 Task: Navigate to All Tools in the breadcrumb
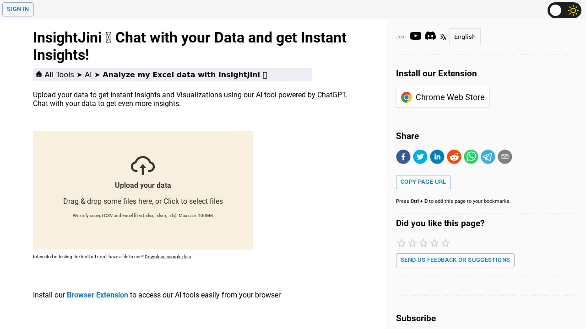tap(60, 74)
